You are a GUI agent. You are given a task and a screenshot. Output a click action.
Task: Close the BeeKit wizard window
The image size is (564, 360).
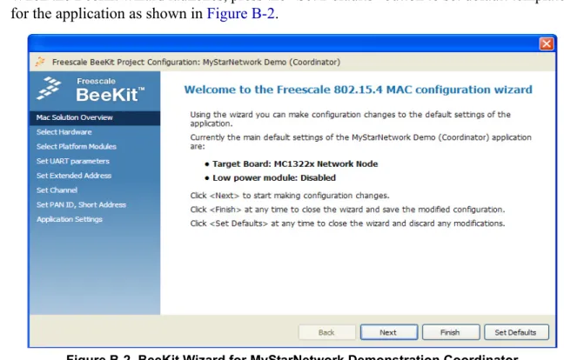547,43
